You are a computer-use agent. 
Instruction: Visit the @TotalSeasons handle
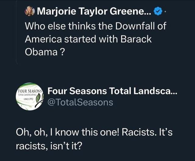click(80, 102)
